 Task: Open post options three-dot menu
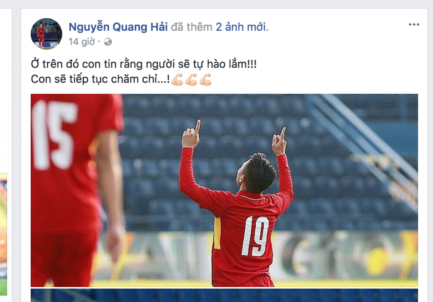tap(414, 25)
